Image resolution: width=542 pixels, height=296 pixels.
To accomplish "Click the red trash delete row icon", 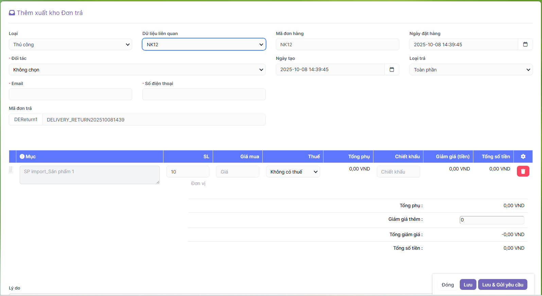I will click(523, 171).
